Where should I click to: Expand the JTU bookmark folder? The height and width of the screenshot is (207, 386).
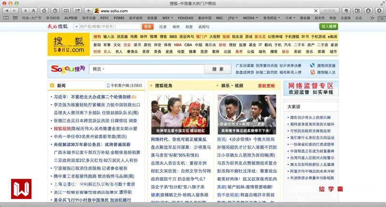tap(233, 18)
